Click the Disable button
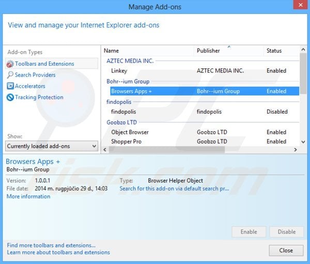310x264 pixels. [287, 232]
